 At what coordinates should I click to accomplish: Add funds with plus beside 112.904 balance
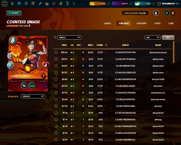point(109,4)
